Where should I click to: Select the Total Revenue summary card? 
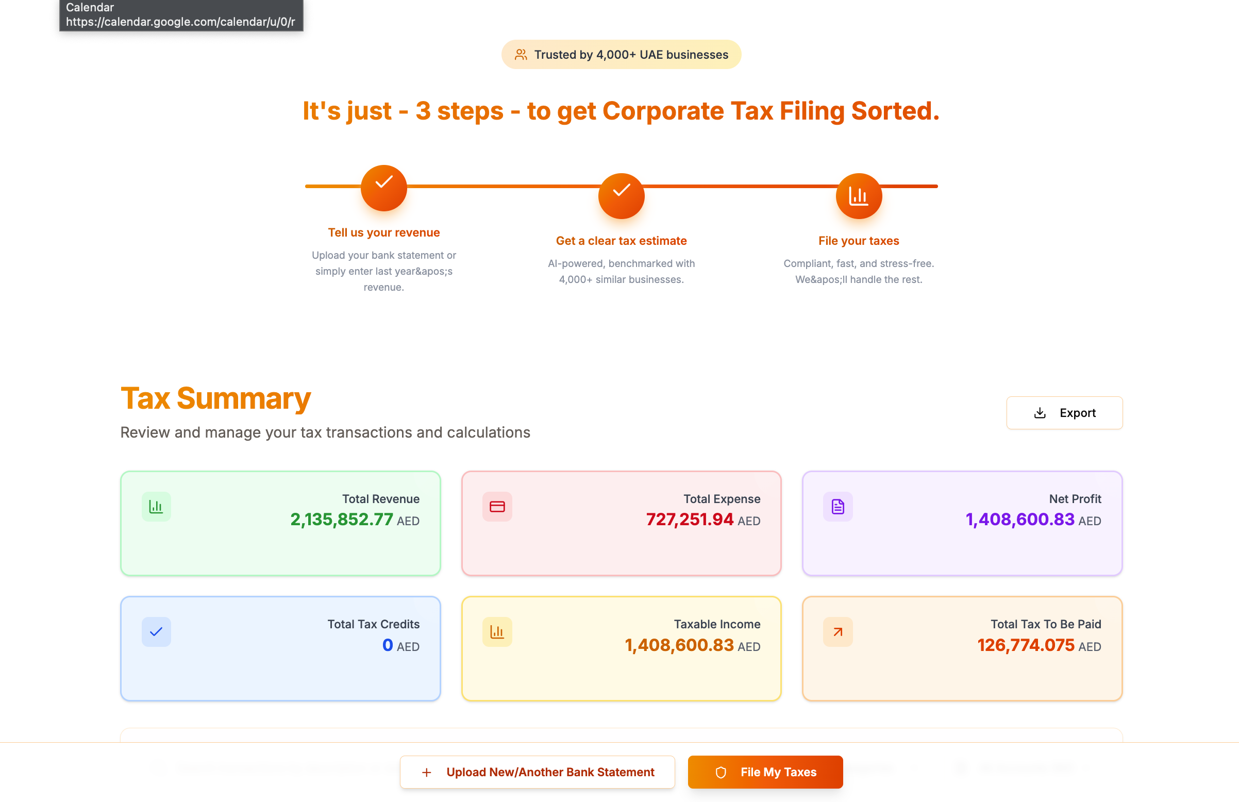(x=280, y=523)
